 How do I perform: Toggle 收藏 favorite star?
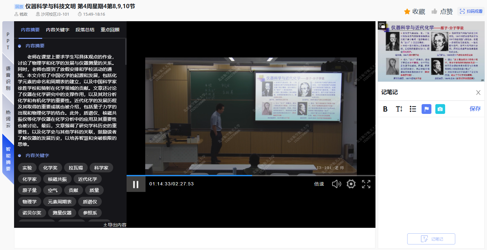point(414,11)
